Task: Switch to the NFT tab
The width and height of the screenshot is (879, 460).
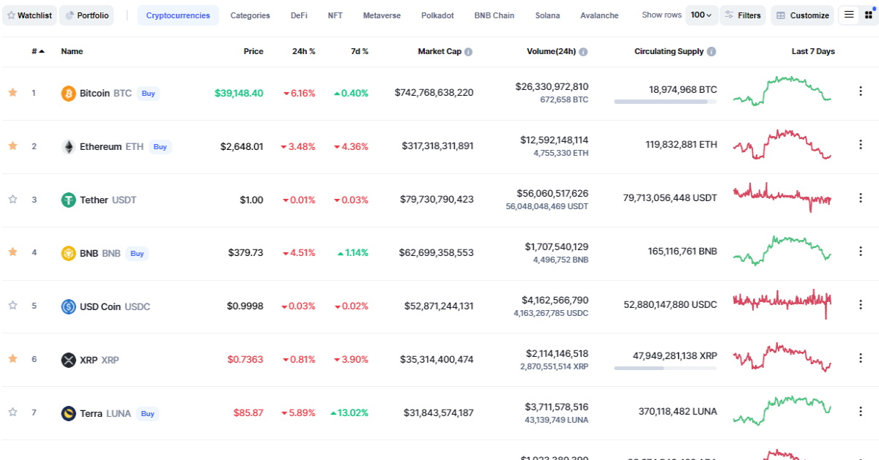Action: [335, 15]
